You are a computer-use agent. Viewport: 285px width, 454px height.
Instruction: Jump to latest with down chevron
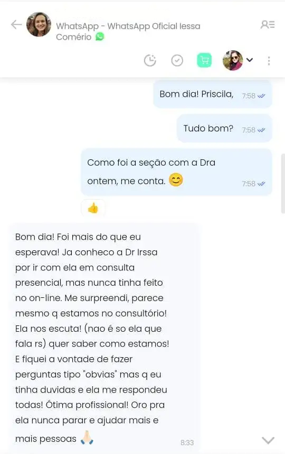268,440
